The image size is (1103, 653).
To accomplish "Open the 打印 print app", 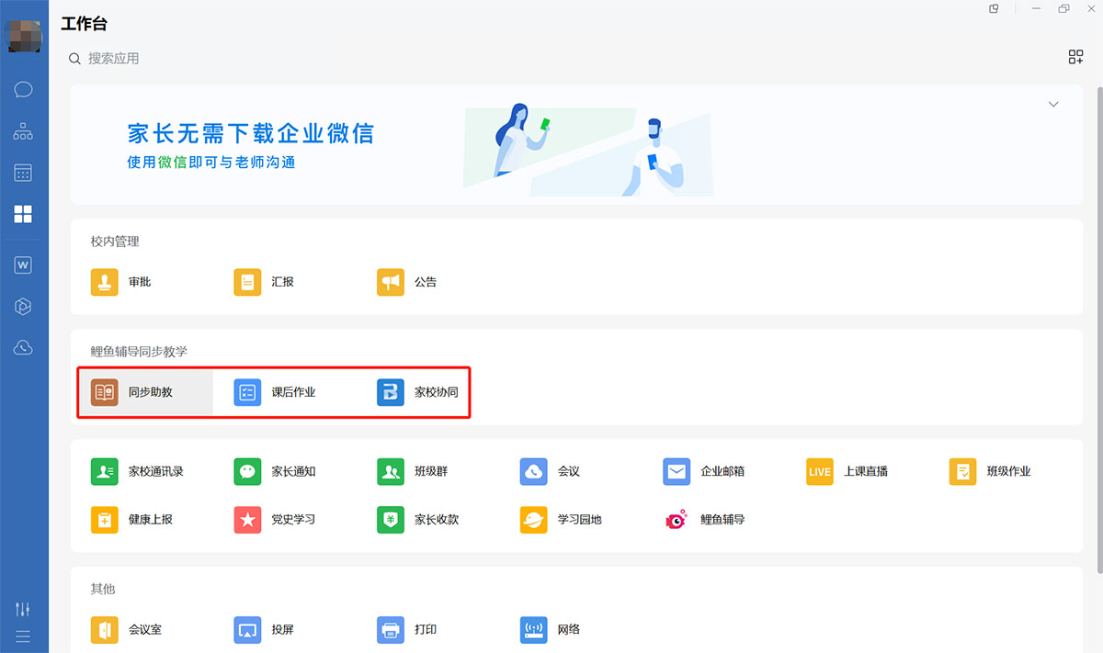I will pos(407,630).
